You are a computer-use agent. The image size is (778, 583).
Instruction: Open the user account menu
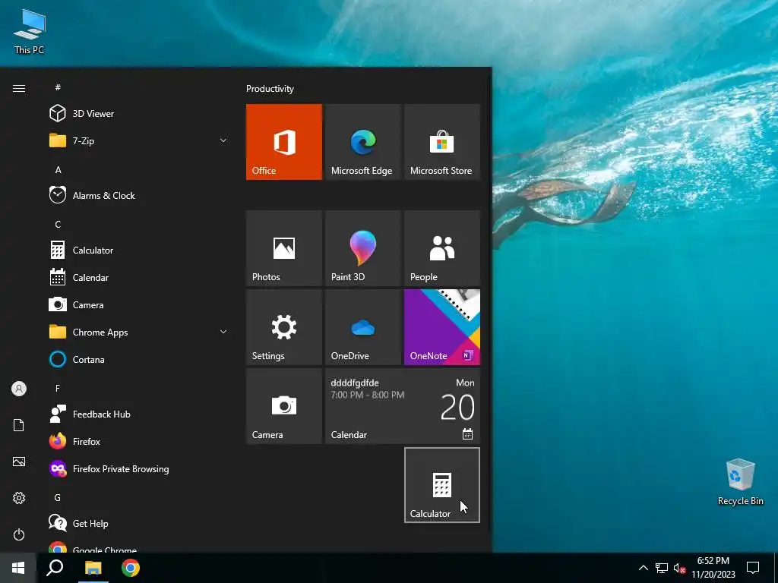point(19,389)
